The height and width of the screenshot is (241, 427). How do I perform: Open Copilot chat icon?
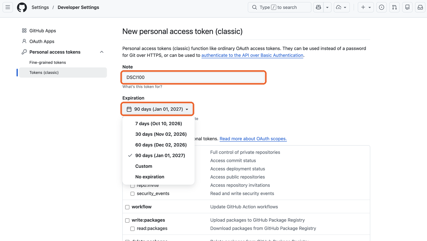[x=318, y=7]
